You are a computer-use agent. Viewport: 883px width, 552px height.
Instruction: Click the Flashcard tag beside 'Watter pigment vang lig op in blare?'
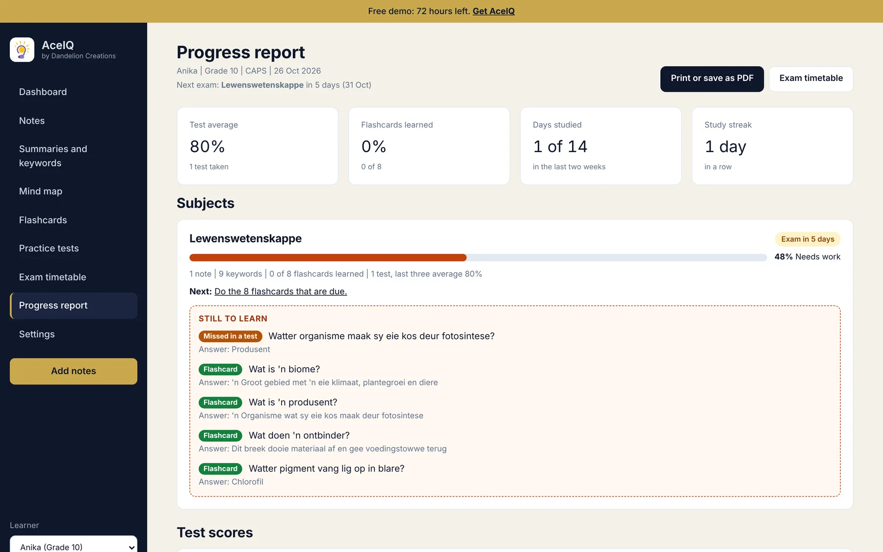[220, 469]
